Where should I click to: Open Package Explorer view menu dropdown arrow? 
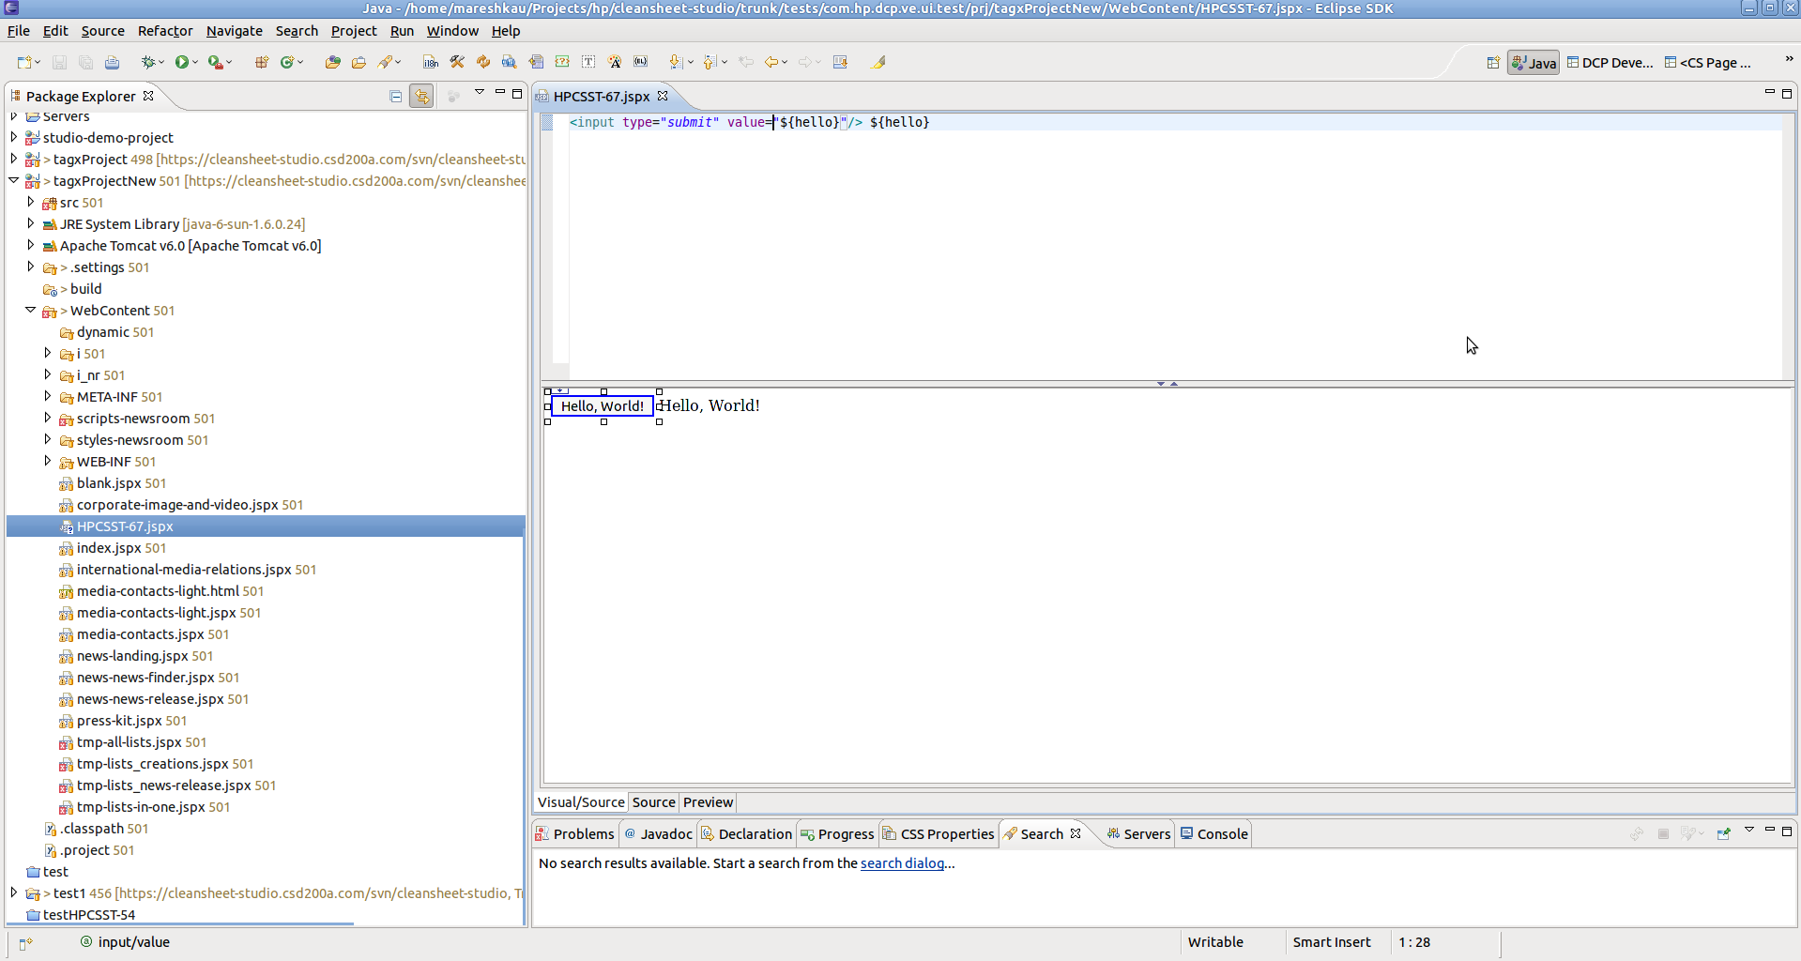point(480,93)
